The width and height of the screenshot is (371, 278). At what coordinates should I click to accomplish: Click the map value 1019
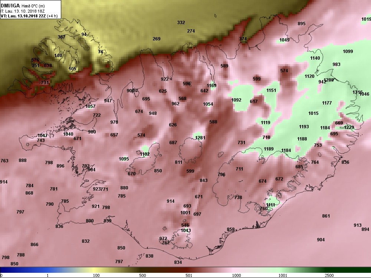pos(366,19)
